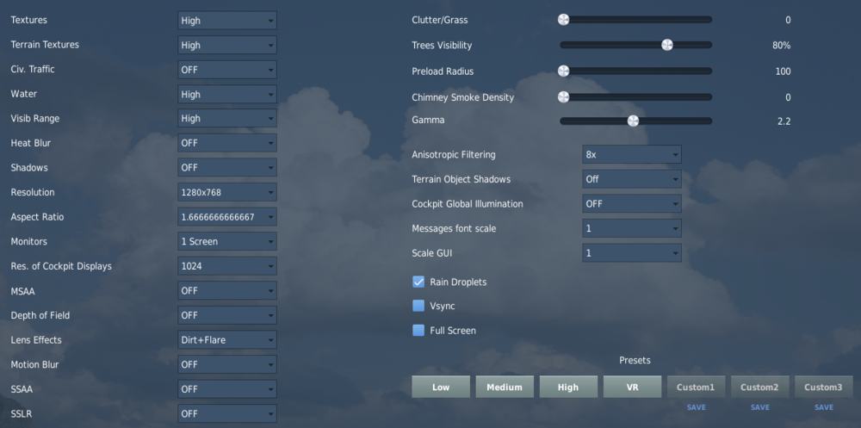Screen dimensions: 861x428
Task: Open the SSAA dropdown
Action: [226, 389]
